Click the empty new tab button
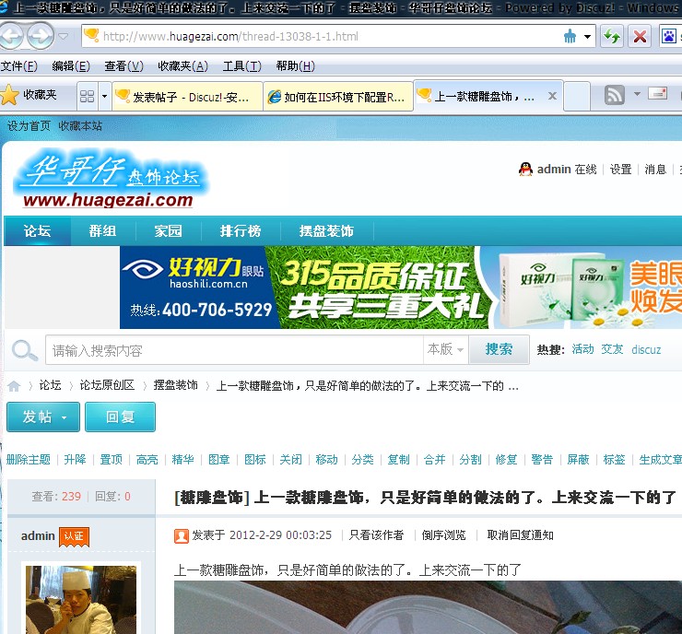Screen dimensions: 682x634 coord(577,96)
